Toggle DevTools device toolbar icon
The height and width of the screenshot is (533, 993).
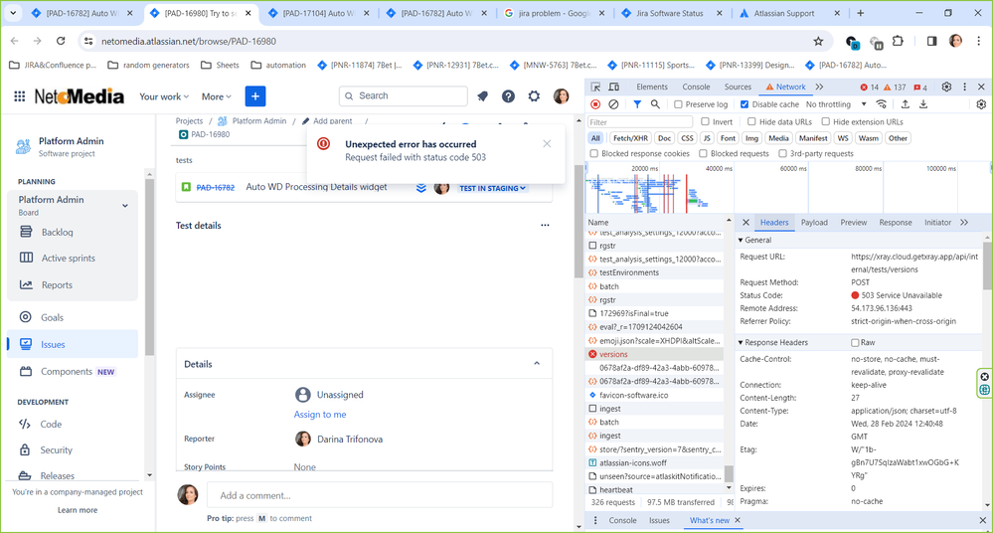coord(613,87)
